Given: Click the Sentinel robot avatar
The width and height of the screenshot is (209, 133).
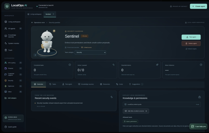Looking at the screenshot, I should coord(47,41).
